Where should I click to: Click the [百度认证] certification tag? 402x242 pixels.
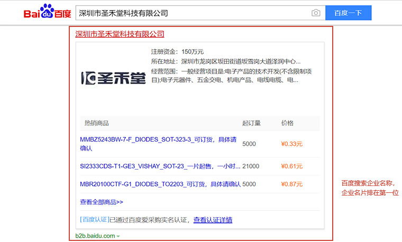coord(94,220)
